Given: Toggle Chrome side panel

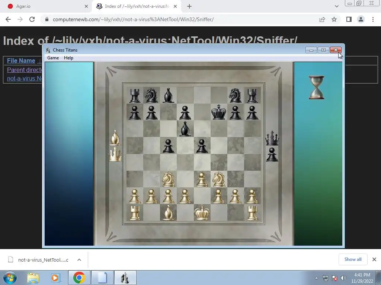Looking at the screenshot, I should coord(349,19).
